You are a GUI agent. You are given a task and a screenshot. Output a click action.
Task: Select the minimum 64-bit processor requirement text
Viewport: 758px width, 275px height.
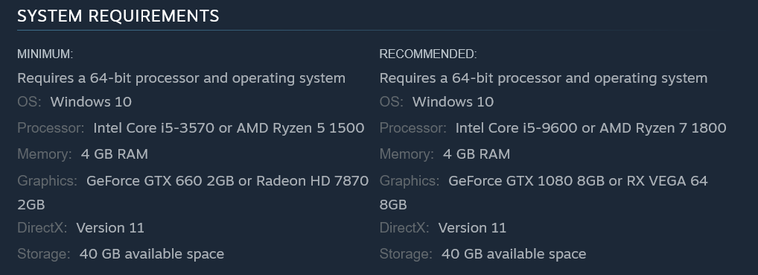pos(181,78)
